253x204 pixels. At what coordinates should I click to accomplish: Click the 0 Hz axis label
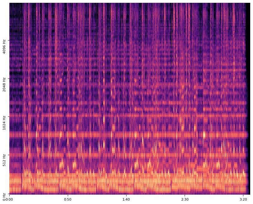[x=4, y=197]
